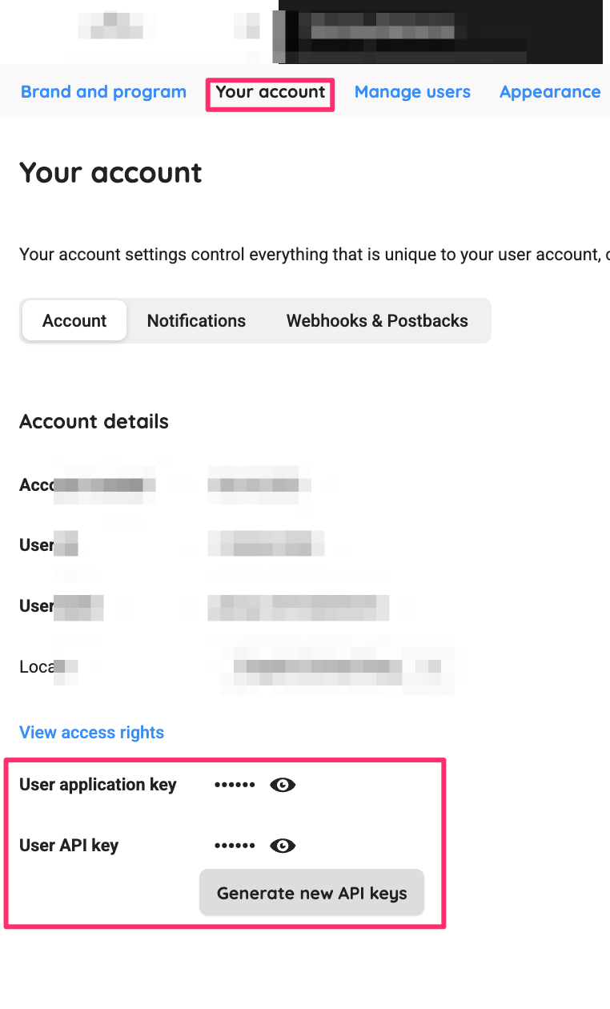610x1009 pixels.
Task: Open the Appearance tab
Action: point(550,92)
